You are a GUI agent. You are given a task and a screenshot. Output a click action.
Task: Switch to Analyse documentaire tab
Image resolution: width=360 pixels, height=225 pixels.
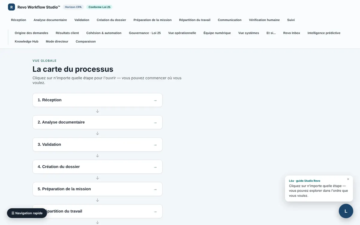tap(50, 20)
